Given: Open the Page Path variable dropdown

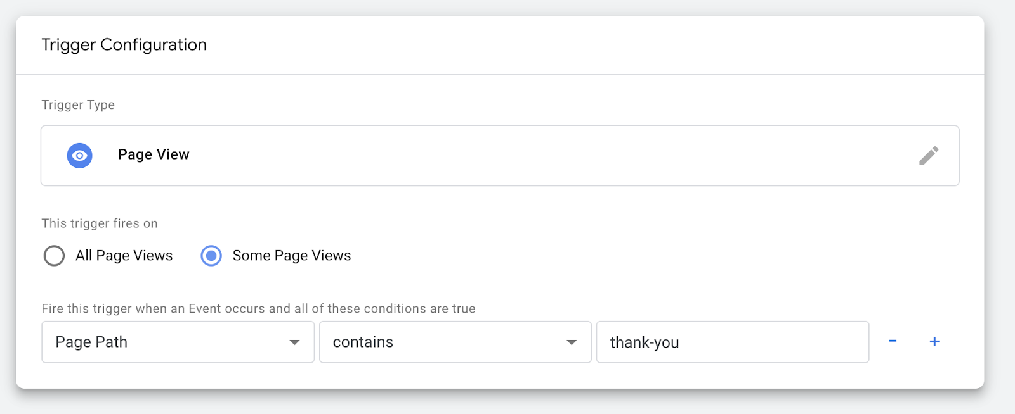Looking at the screenshot, I should [178, 342].
